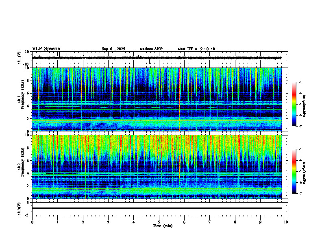The height and width of the screenshot is (249, 322).
Task: Click the ch.1 spectrogram panel
Action: [157, 99]
